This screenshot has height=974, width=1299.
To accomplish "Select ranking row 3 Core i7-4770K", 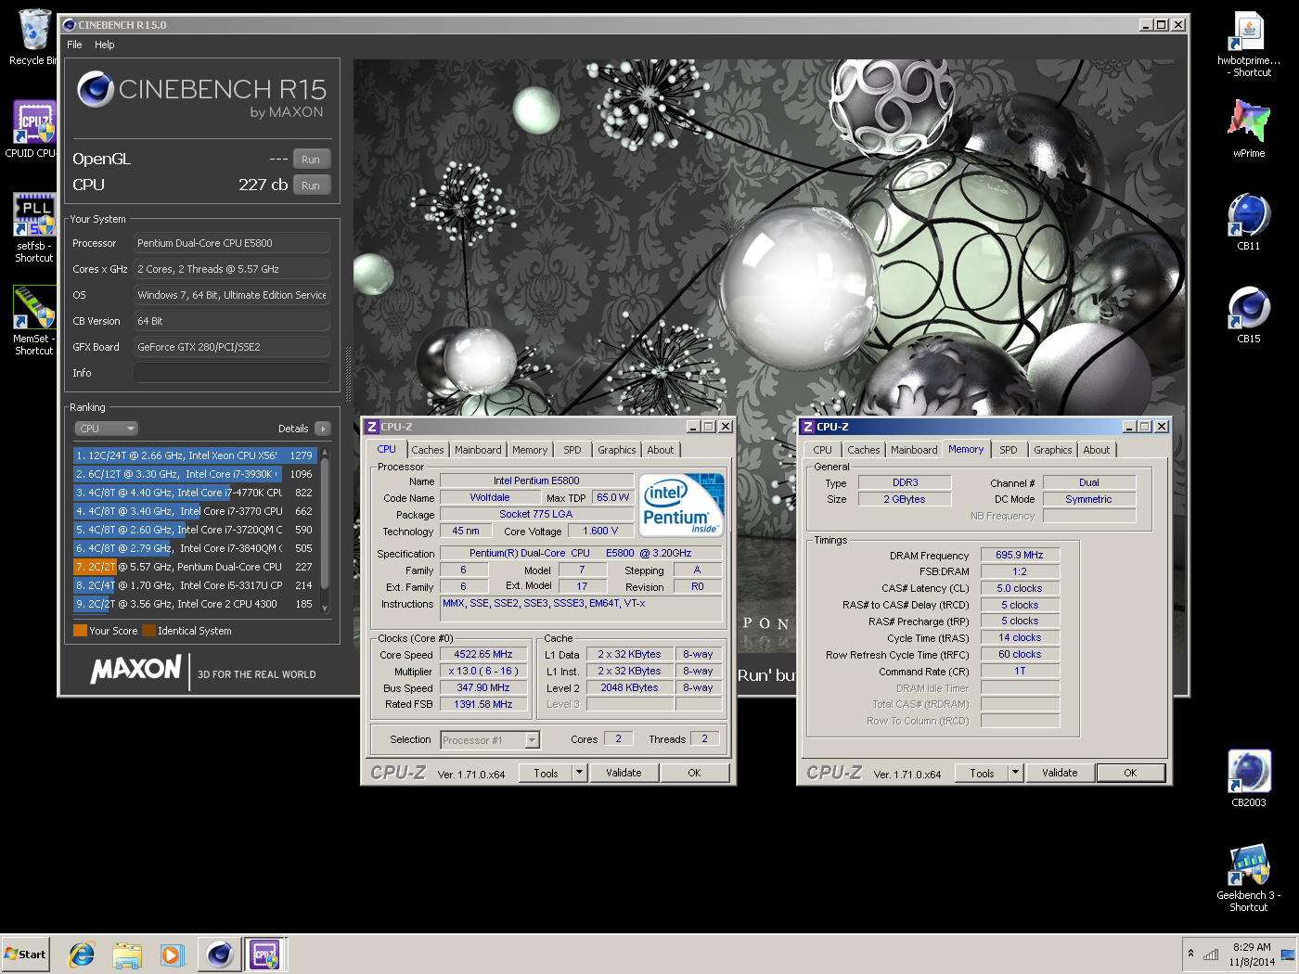I will click(x=195, y=493).
